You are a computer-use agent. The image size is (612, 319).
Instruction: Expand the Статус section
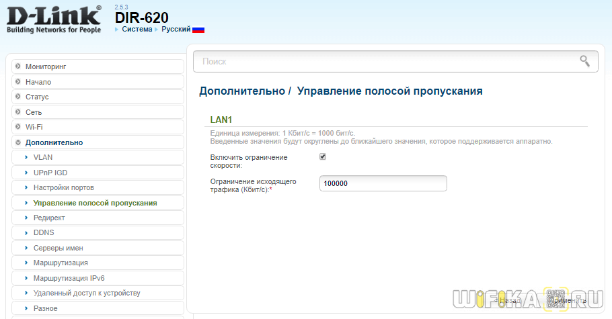pos(37,97)
